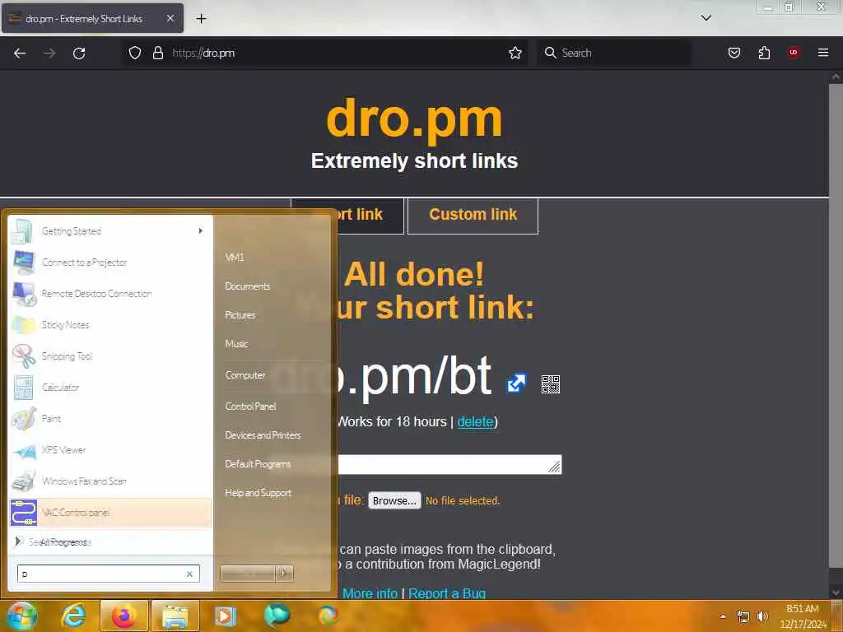Clear the Start menu search box
This screenshot has height=632, width=843.
(x=189, y=574)
